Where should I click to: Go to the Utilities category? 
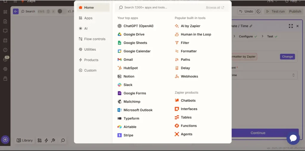coord(90,50)
